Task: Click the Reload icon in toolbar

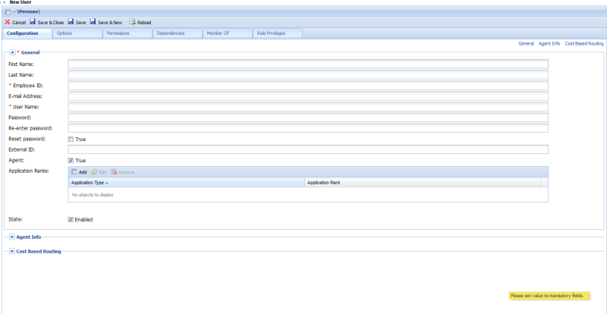Action: point(132,23)
